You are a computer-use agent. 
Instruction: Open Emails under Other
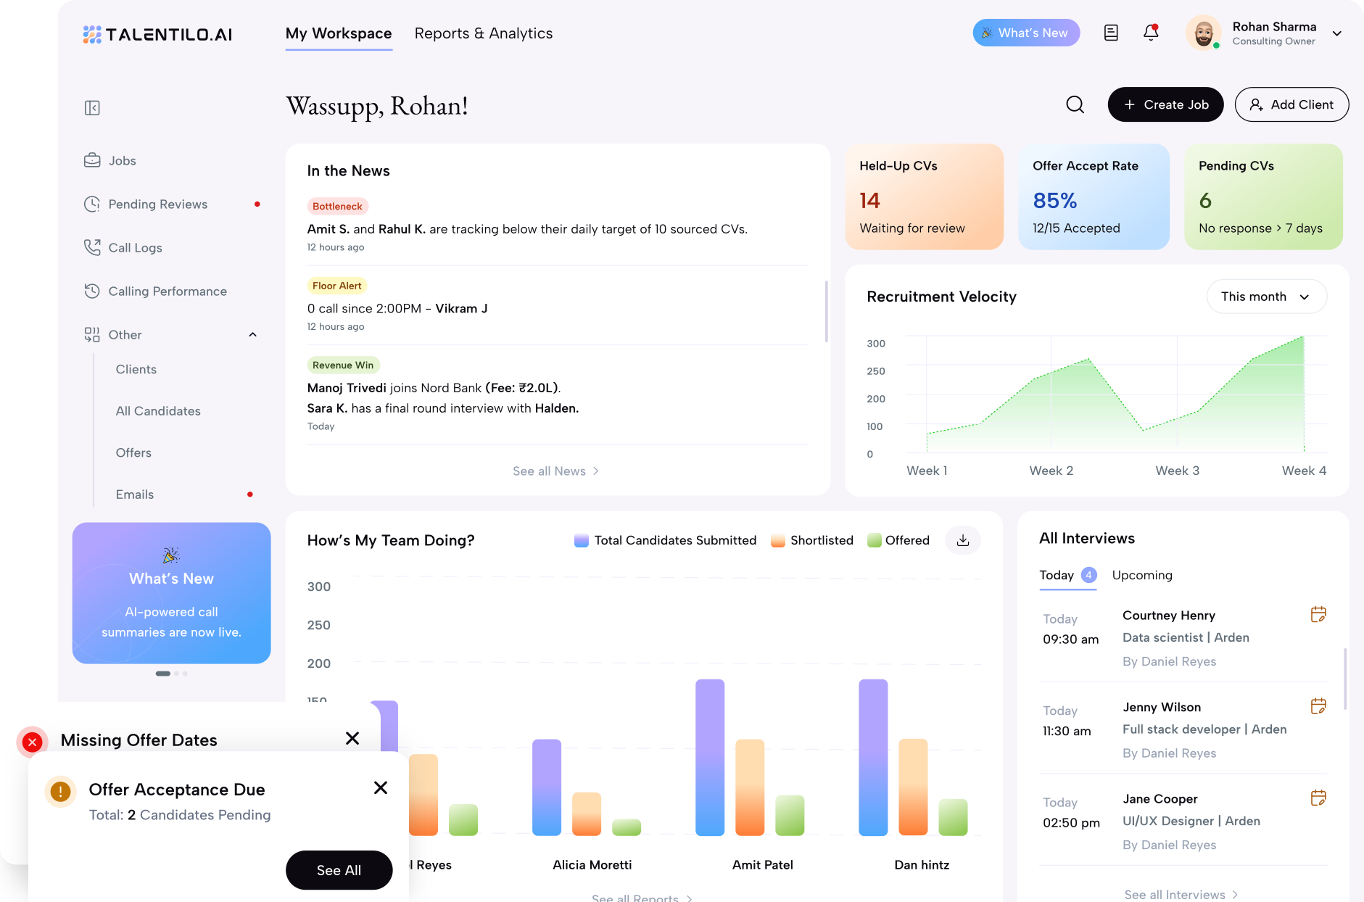[x=135, y=495]
